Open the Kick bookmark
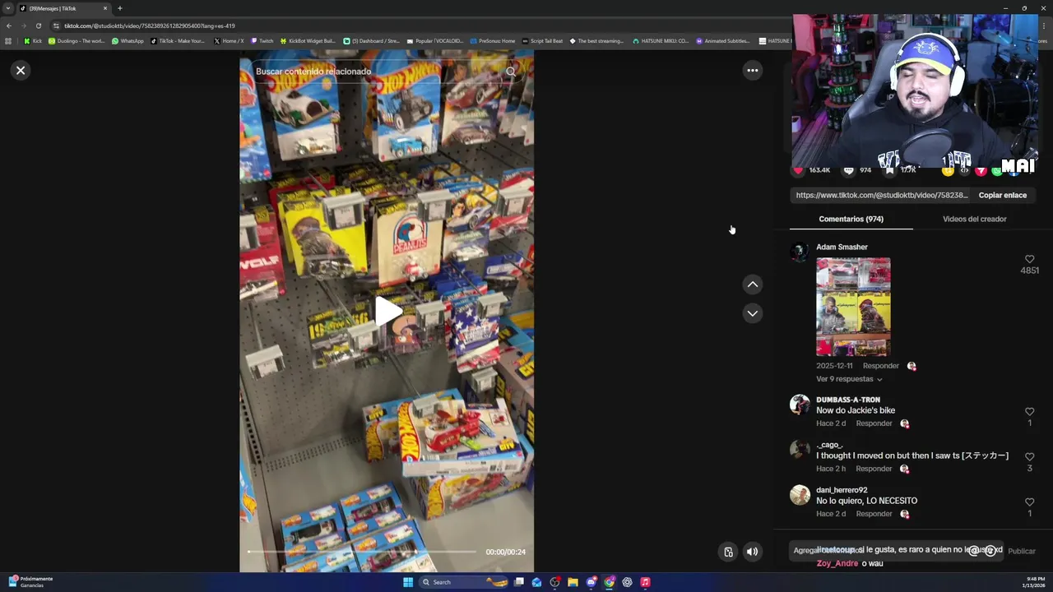 tap(33, 41)
